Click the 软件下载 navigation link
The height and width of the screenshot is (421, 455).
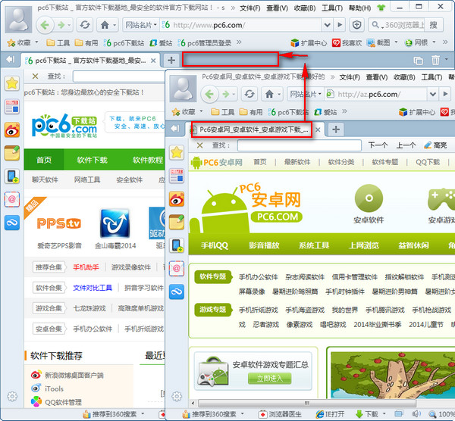[x=93, y=160]
